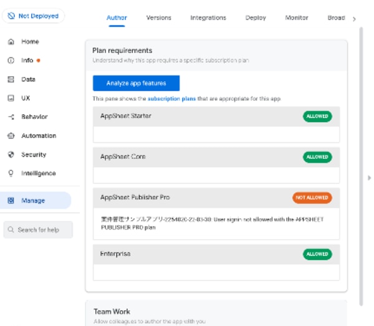The image size is (374, 326).
Task: Expand the Plan requirements header
Action: pyautogui.click(x=216, y=55)
